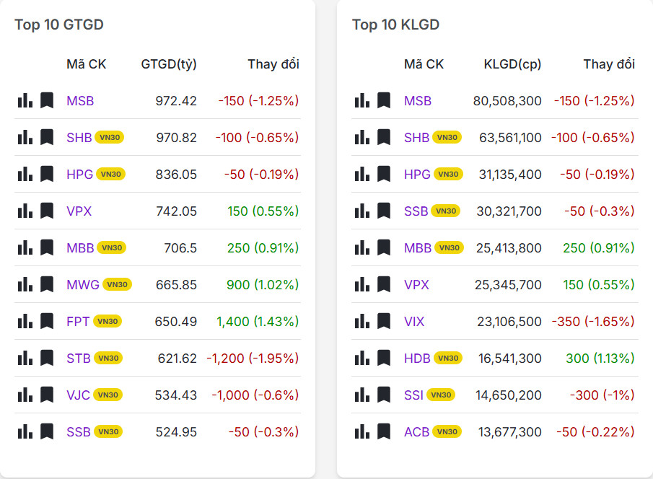Viewport: 653px width, 479px height.
Task: Open chart icon for FPT row
Action: 25,321
